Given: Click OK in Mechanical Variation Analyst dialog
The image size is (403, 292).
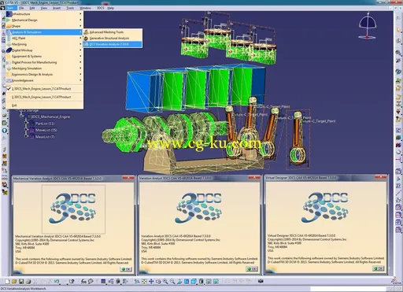Looking at the screenshot, I should 126,269.
